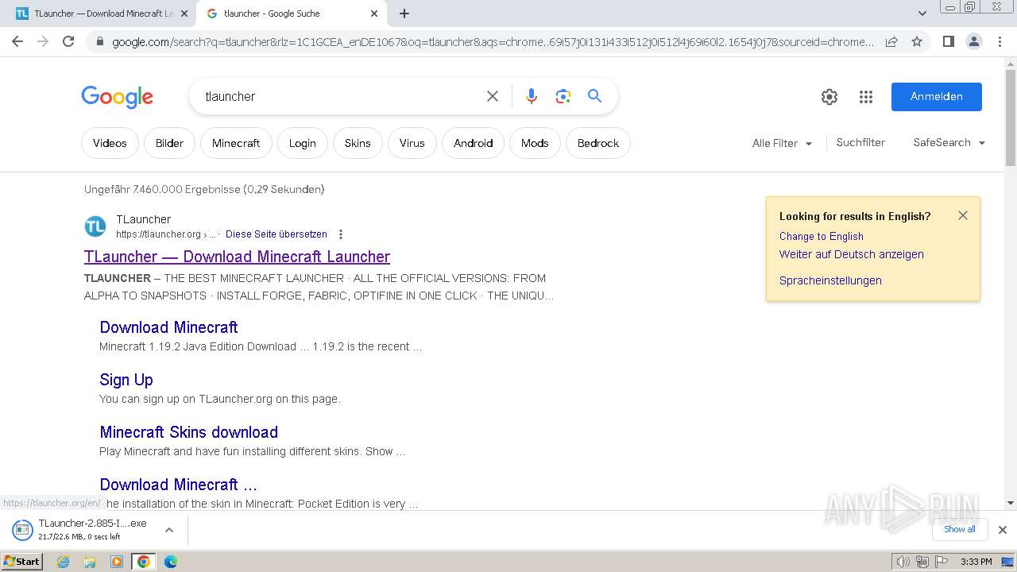Click Weiter auf Deutsch anzeigen

coord(852,254)
